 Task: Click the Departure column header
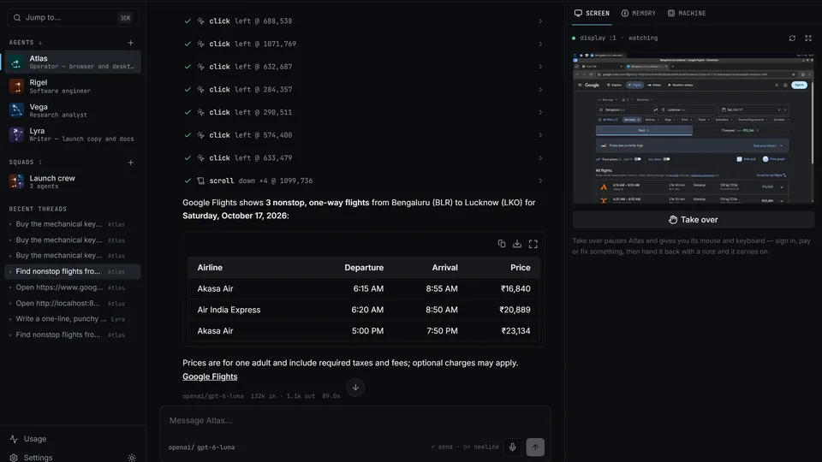(x=364, y=267)
